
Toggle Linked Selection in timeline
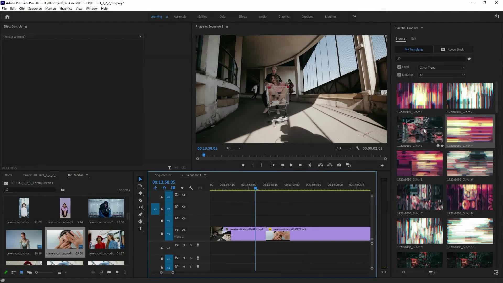tap(173, 188)
